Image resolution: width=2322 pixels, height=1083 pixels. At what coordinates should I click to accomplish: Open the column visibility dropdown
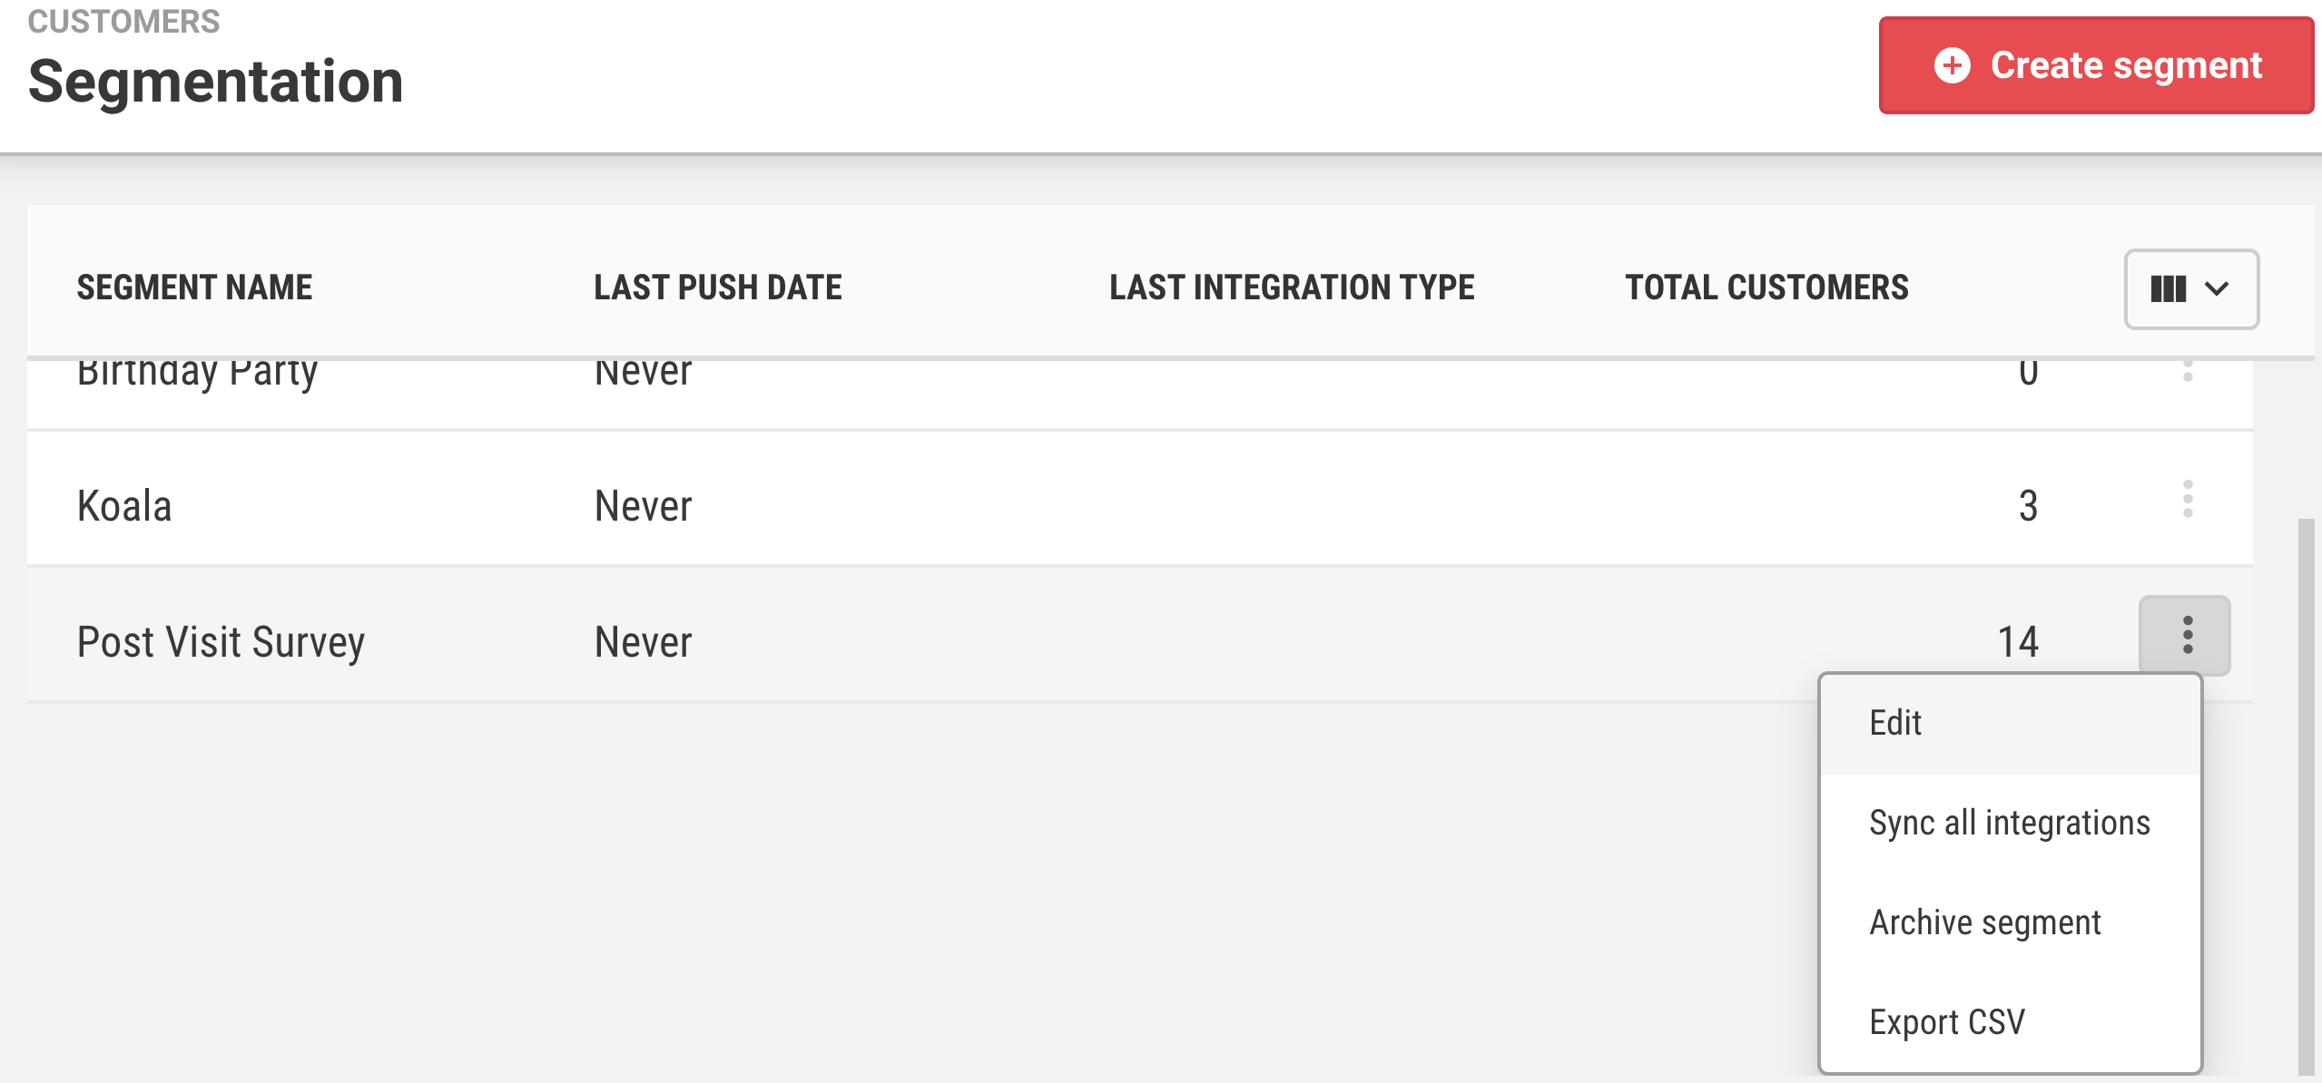(x=2191, y=289)
